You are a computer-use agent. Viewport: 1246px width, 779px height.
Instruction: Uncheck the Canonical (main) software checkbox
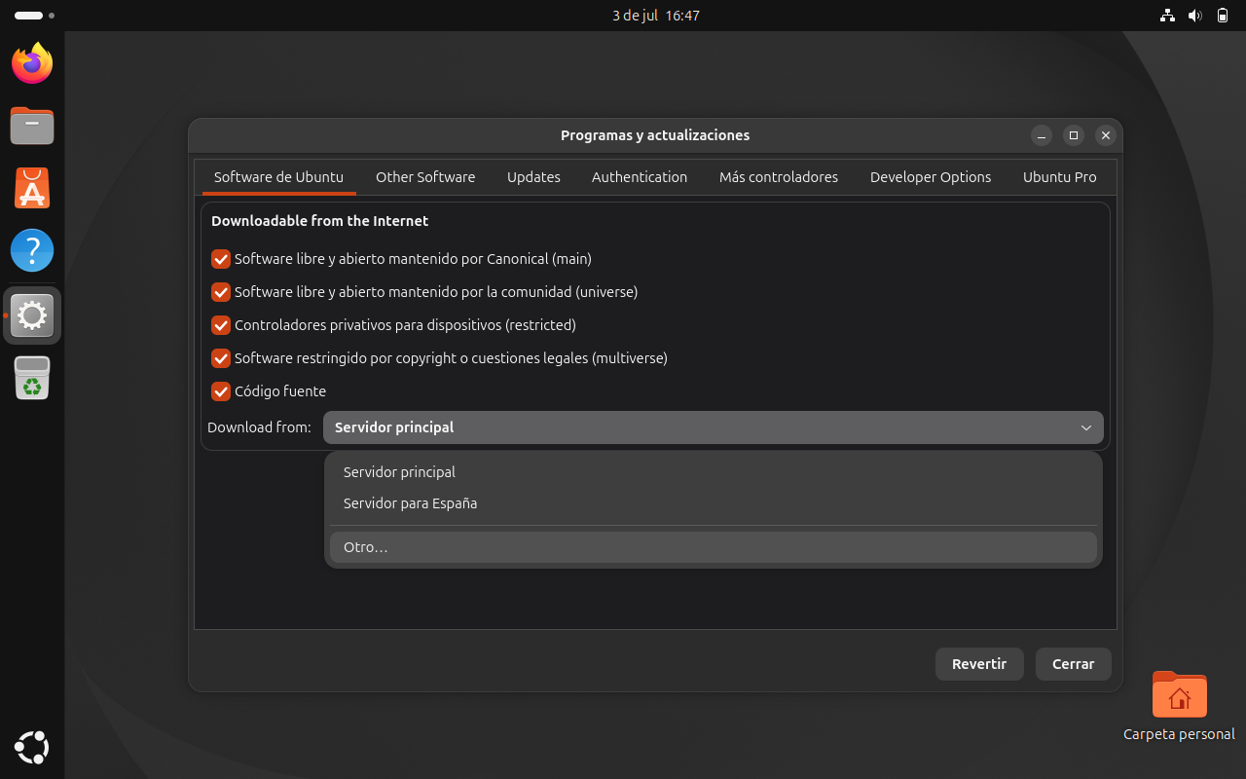(x=221, y=259)
